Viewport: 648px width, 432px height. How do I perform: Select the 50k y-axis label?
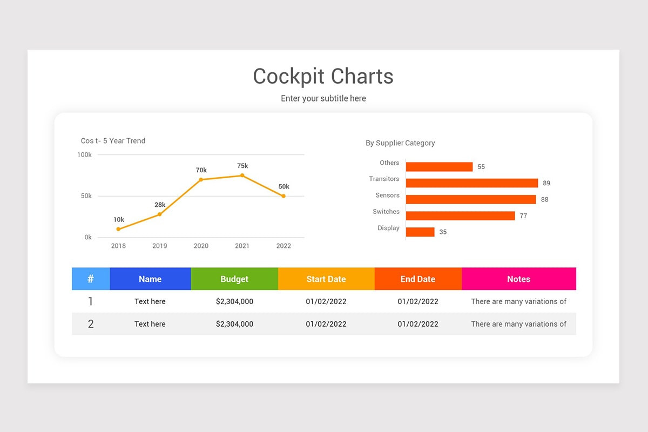(x=86, y=196)
